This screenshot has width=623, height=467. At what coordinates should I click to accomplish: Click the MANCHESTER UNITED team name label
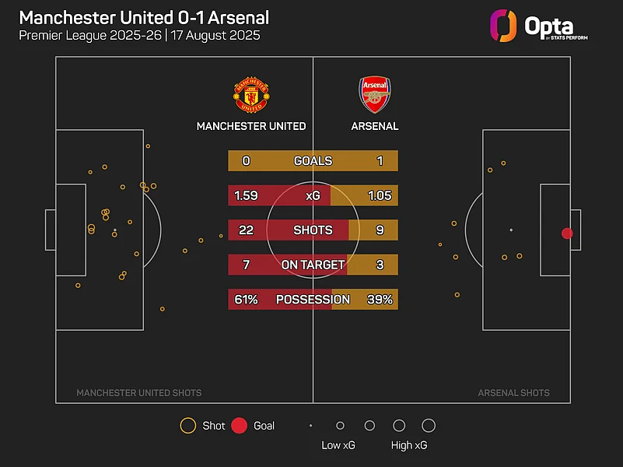[251, 126]
